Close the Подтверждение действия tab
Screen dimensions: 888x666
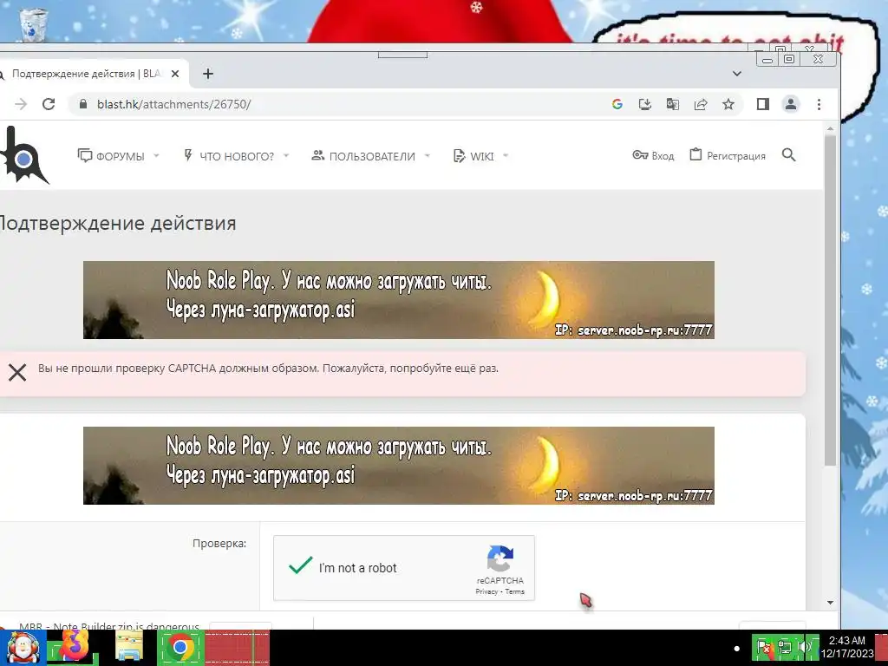[x=175, y=74]
